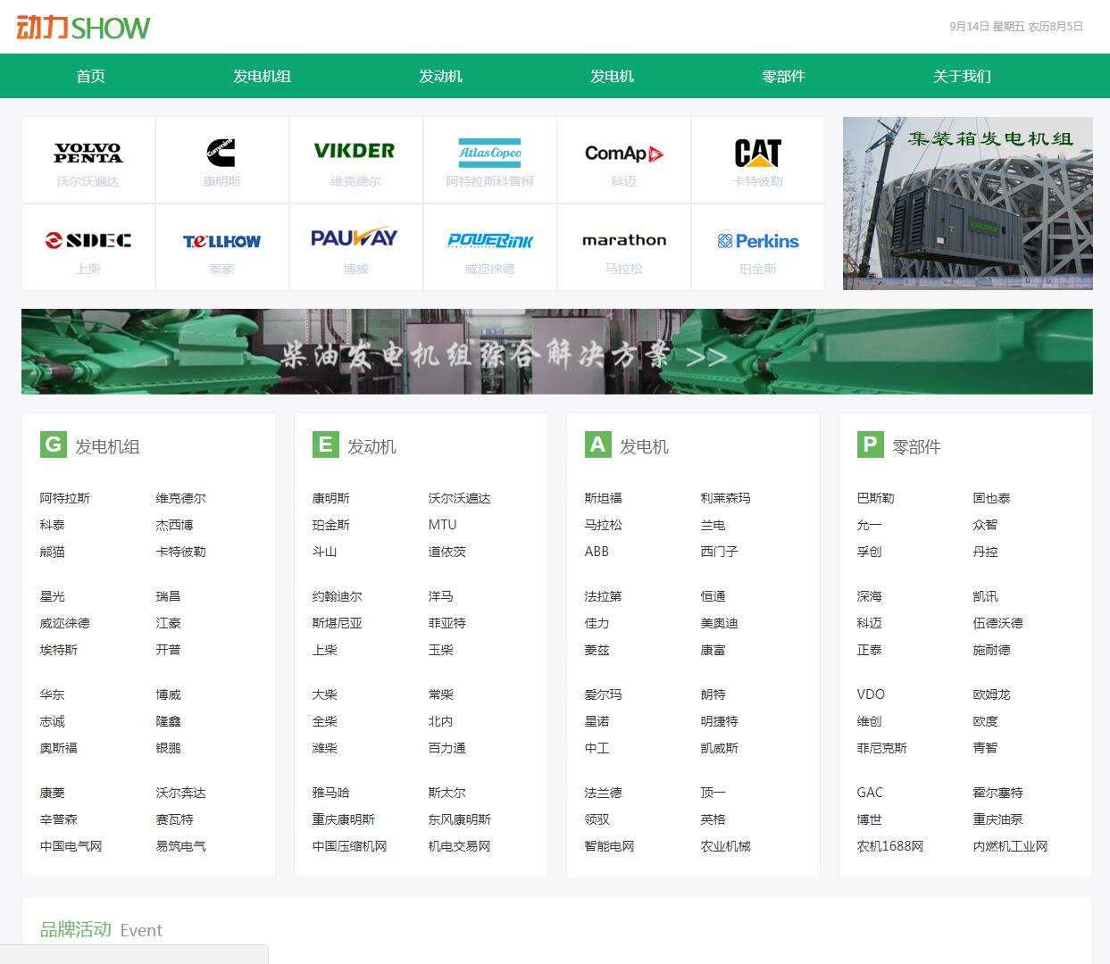Open the Perkins 珀金斯 brand logo
The width and height of the screenshot is (1110, 964).
[758, 241]
